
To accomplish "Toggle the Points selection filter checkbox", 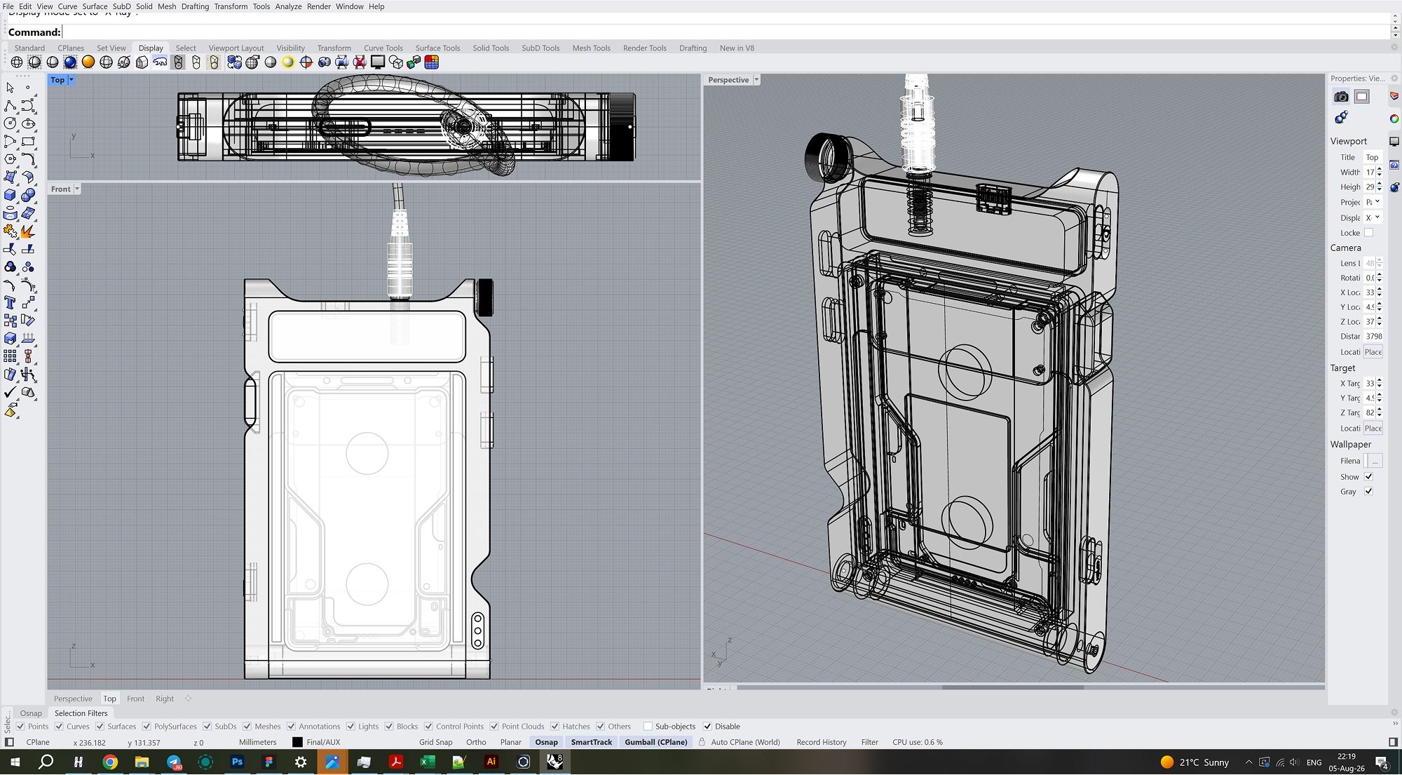I will [20, 727].
